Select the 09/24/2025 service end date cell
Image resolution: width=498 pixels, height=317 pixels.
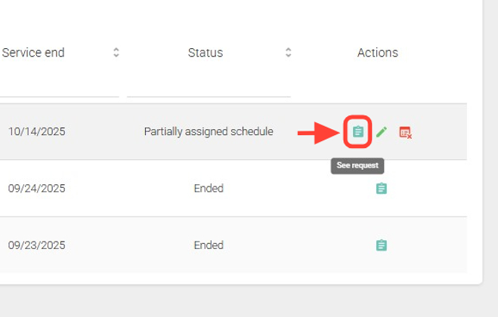tap(37, 188)
